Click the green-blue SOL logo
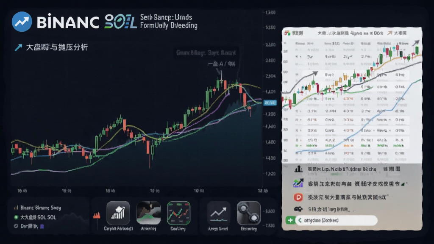This screenshot has width=434, height=244. pos(121,22)
